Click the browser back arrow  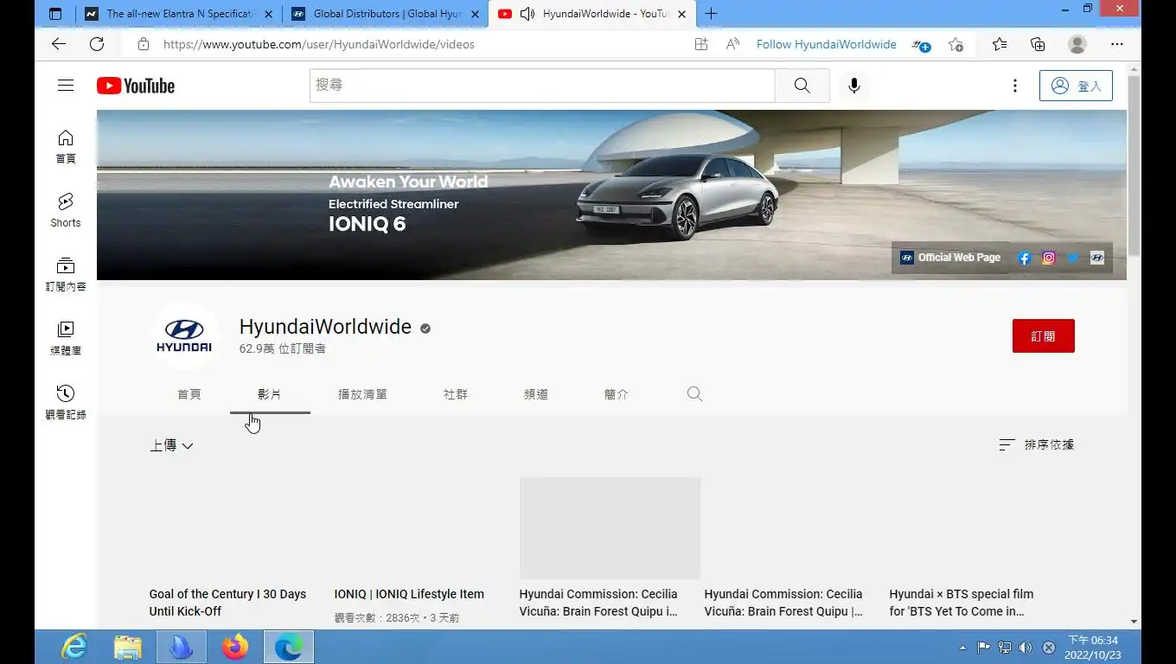coord(59,44)
